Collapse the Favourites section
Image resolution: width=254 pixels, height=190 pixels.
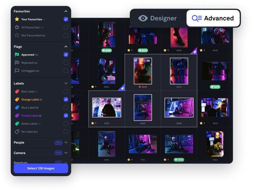[66, 11]
